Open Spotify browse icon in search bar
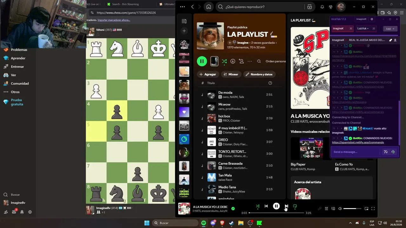406x228 pixels. pos(310,7)
